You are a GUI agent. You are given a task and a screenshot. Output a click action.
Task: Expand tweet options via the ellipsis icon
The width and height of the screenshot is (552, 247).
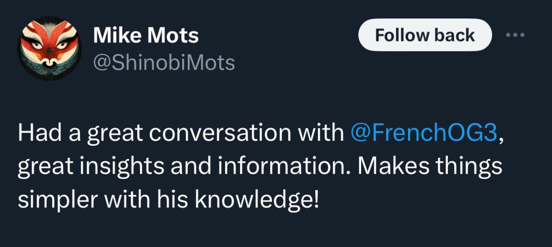pyautogui.click(x=517, y=35)
